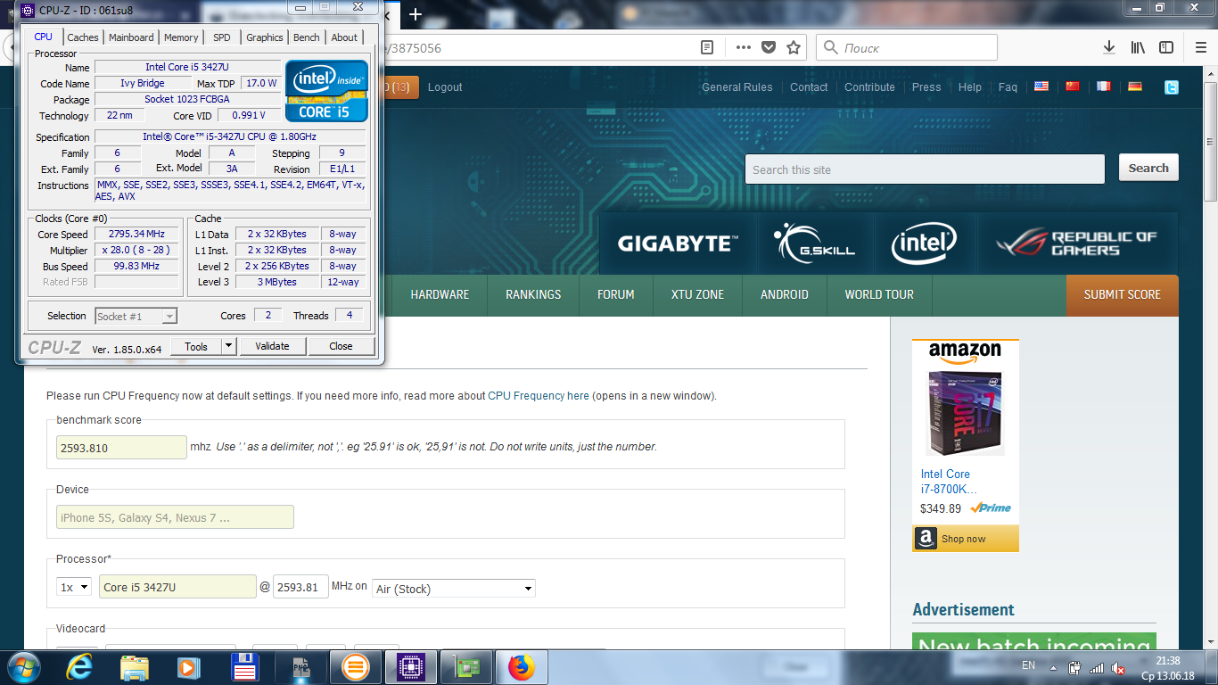Expand CPU-Z Tools dropdown arrow

228,346
